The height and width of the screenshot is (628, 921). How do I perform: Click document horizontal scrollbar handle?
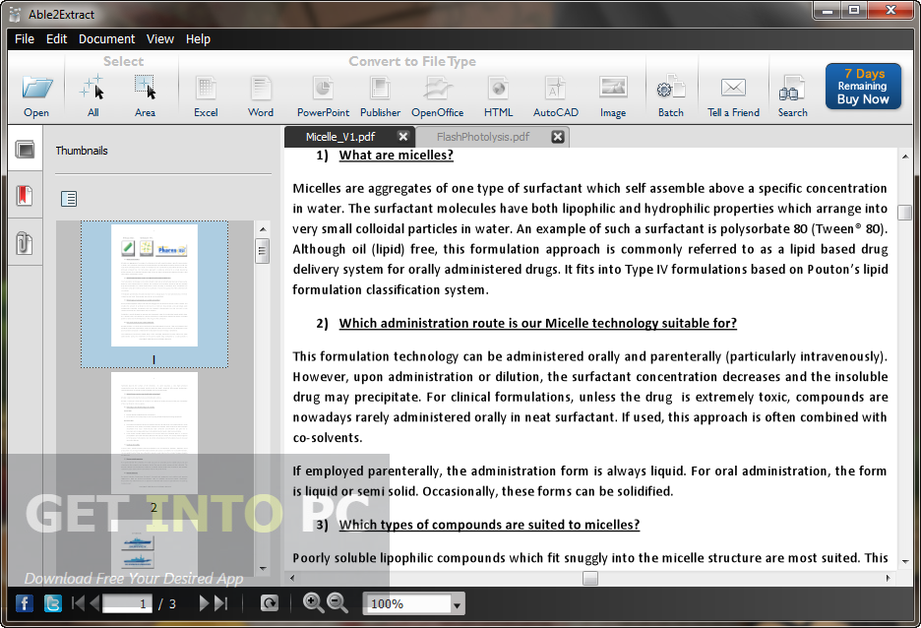(x=590, y=578)
